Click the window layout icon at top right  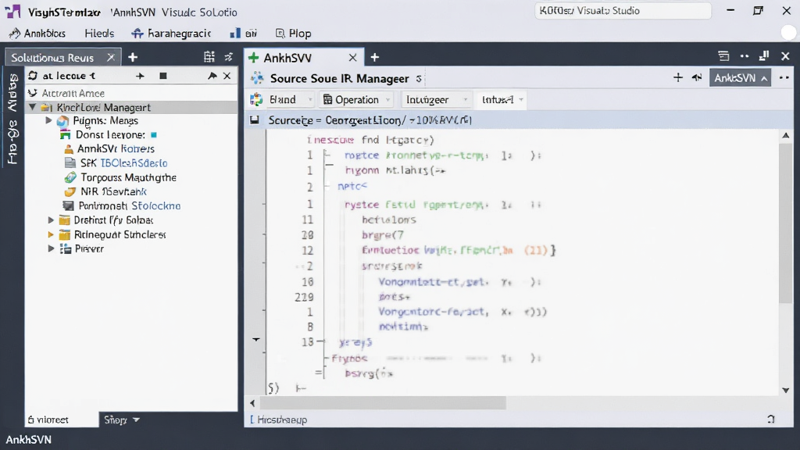pos(723,56)
